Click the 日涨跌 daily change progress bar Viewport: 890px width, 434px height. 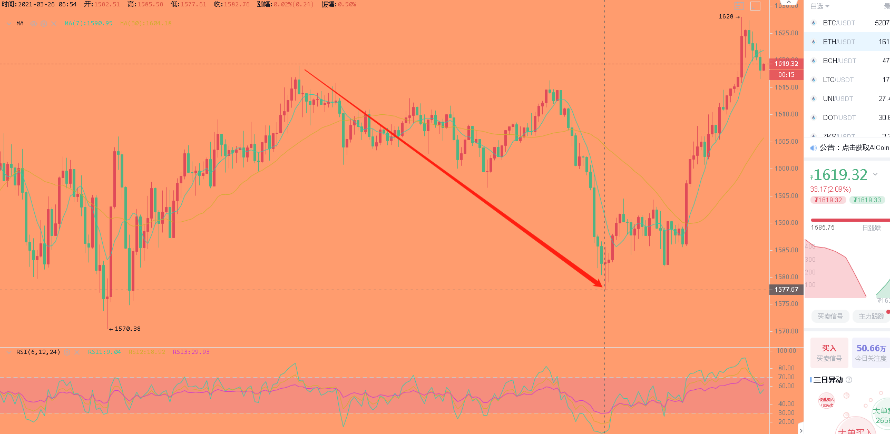pyautogui.click(x=850, y=220)
